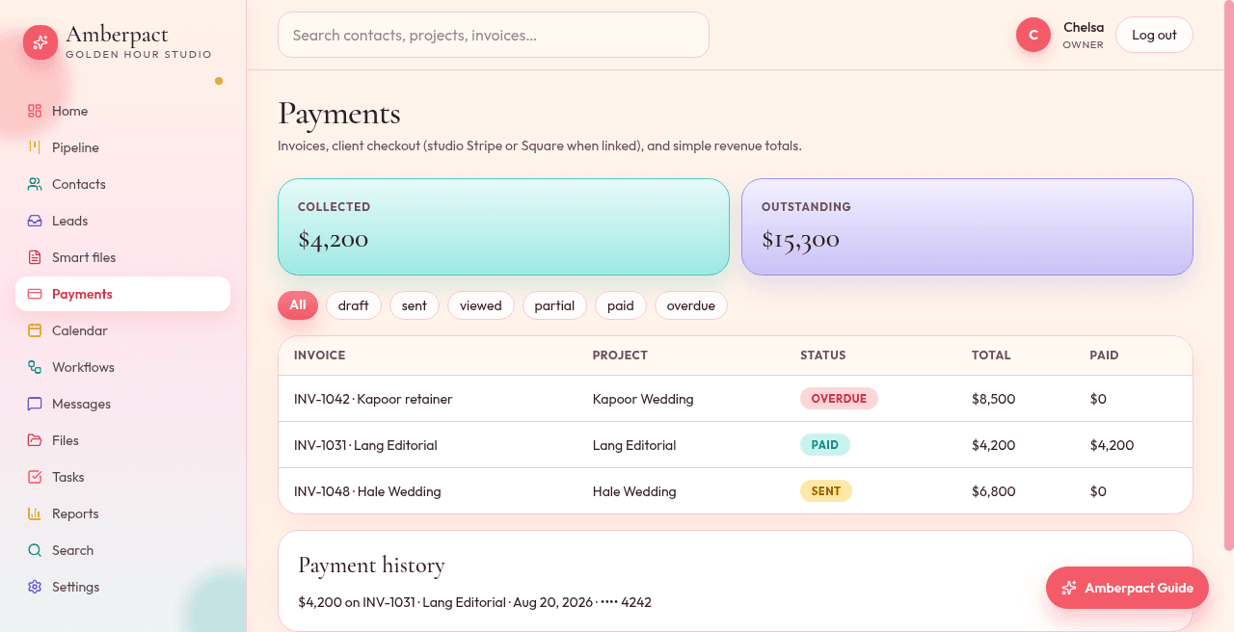The width and height of the screenshot is (1234, 632).
Task: Click the Hale Wedding project cell
Action: tap(634, 491)
